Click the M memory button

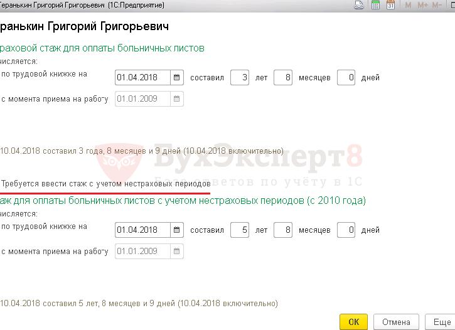pyautogui.click(x=408, y=5)
